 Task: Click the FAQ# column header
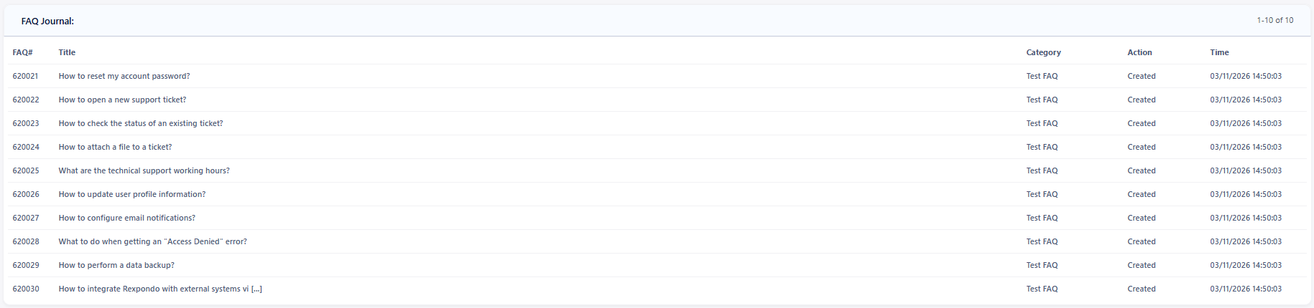pyautogui.click(x=22, y=52)
